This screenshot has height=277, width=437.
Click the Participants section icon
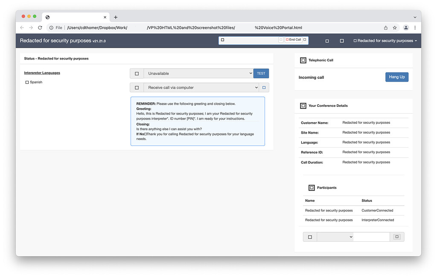pyautogui.click(x=312, y=188)
